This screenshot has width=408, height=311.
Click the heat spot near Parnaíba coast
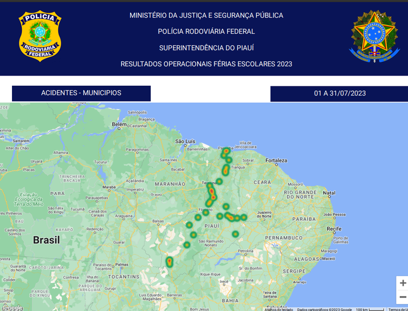coord(226,151)
